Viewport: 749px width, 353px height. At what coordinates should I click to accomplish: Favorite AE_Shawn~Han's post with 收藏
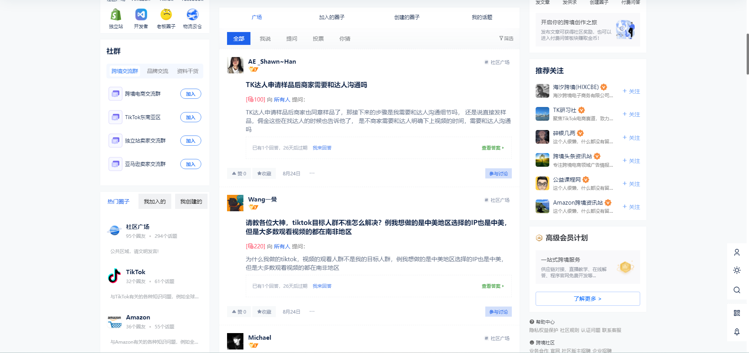pos(264,173)
